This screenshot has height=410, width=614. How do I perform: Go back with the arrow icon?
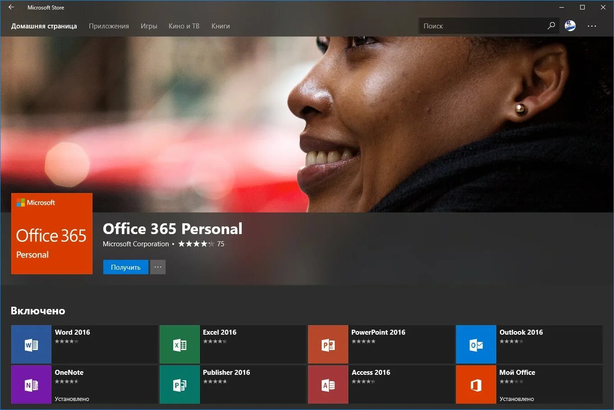click(x=11, y=7)
